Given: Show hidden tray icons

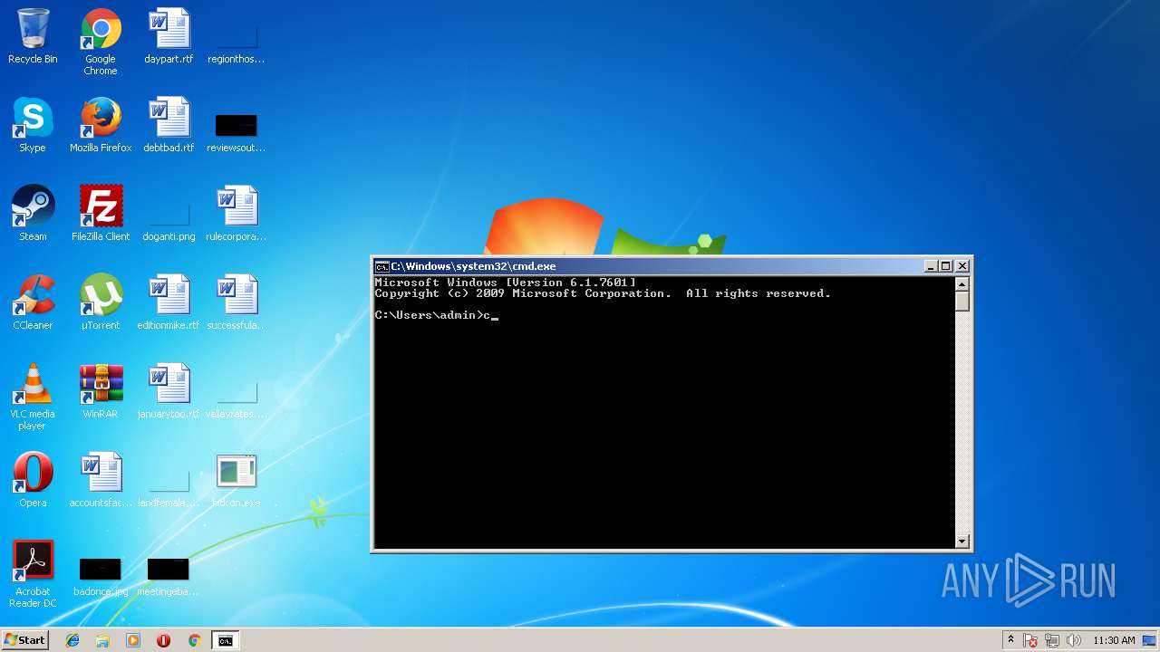Looking at the screenshot, I should (x=1010, y=640).
